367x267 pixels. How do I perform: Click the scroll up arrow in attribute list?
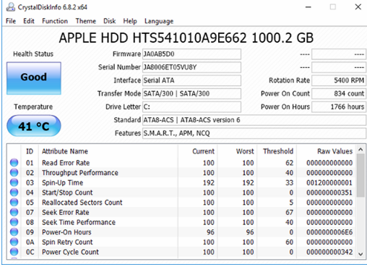360,150
